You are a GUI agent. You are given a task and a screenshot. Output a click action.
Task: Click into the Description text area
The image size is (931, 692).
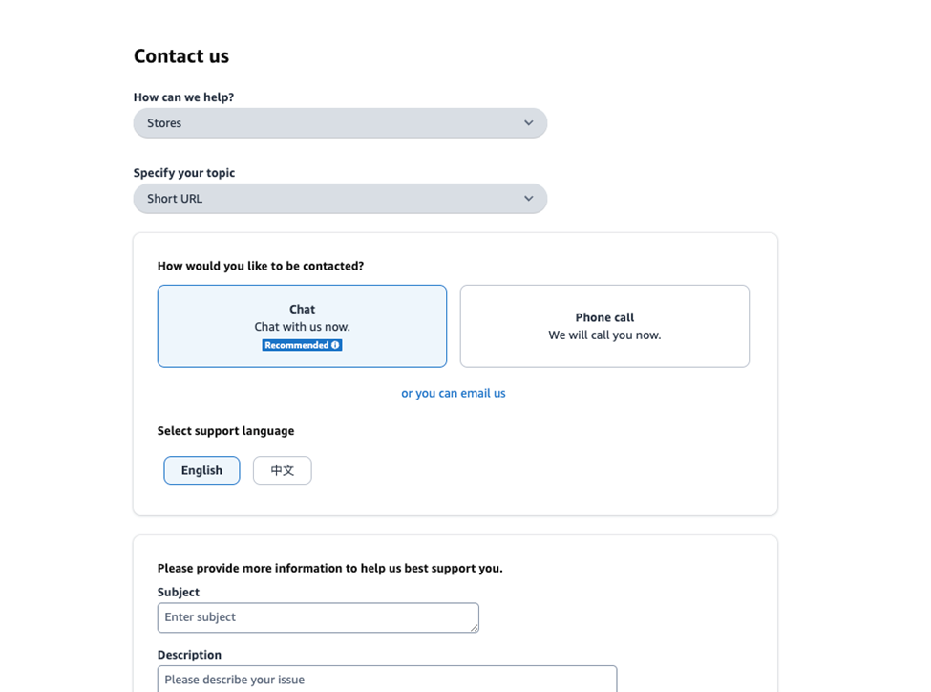(x=387, y=680)
